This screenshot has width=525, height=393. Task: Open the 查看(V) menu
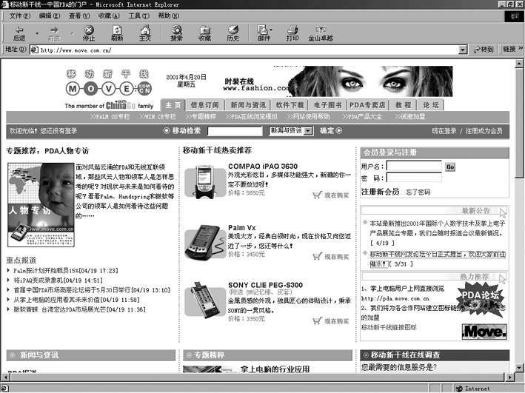coord(79,16)
